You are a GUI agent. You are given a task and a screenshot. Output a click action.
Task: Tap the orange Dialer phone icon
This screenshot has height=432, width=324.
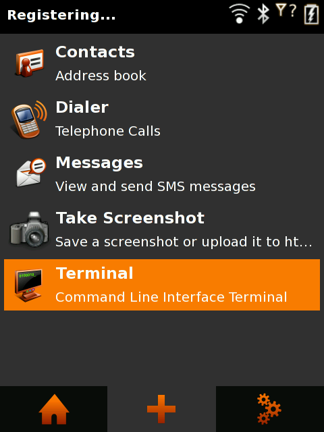click(29, 119)
